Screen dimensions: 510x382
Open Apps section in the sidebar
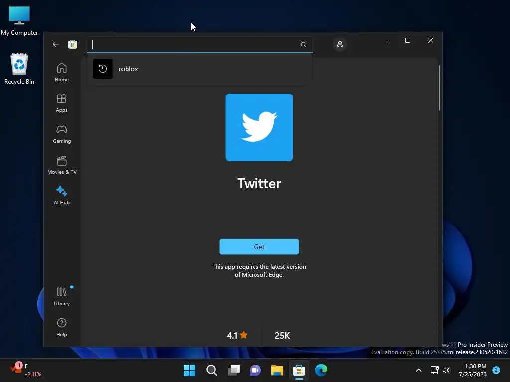[62, 103]
